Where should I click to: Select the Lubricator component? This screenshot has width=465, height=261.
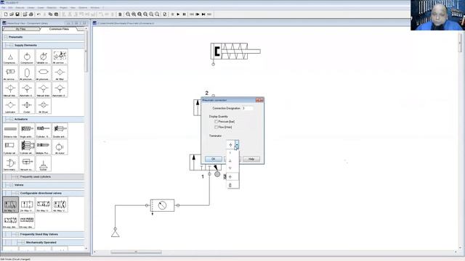10,106
